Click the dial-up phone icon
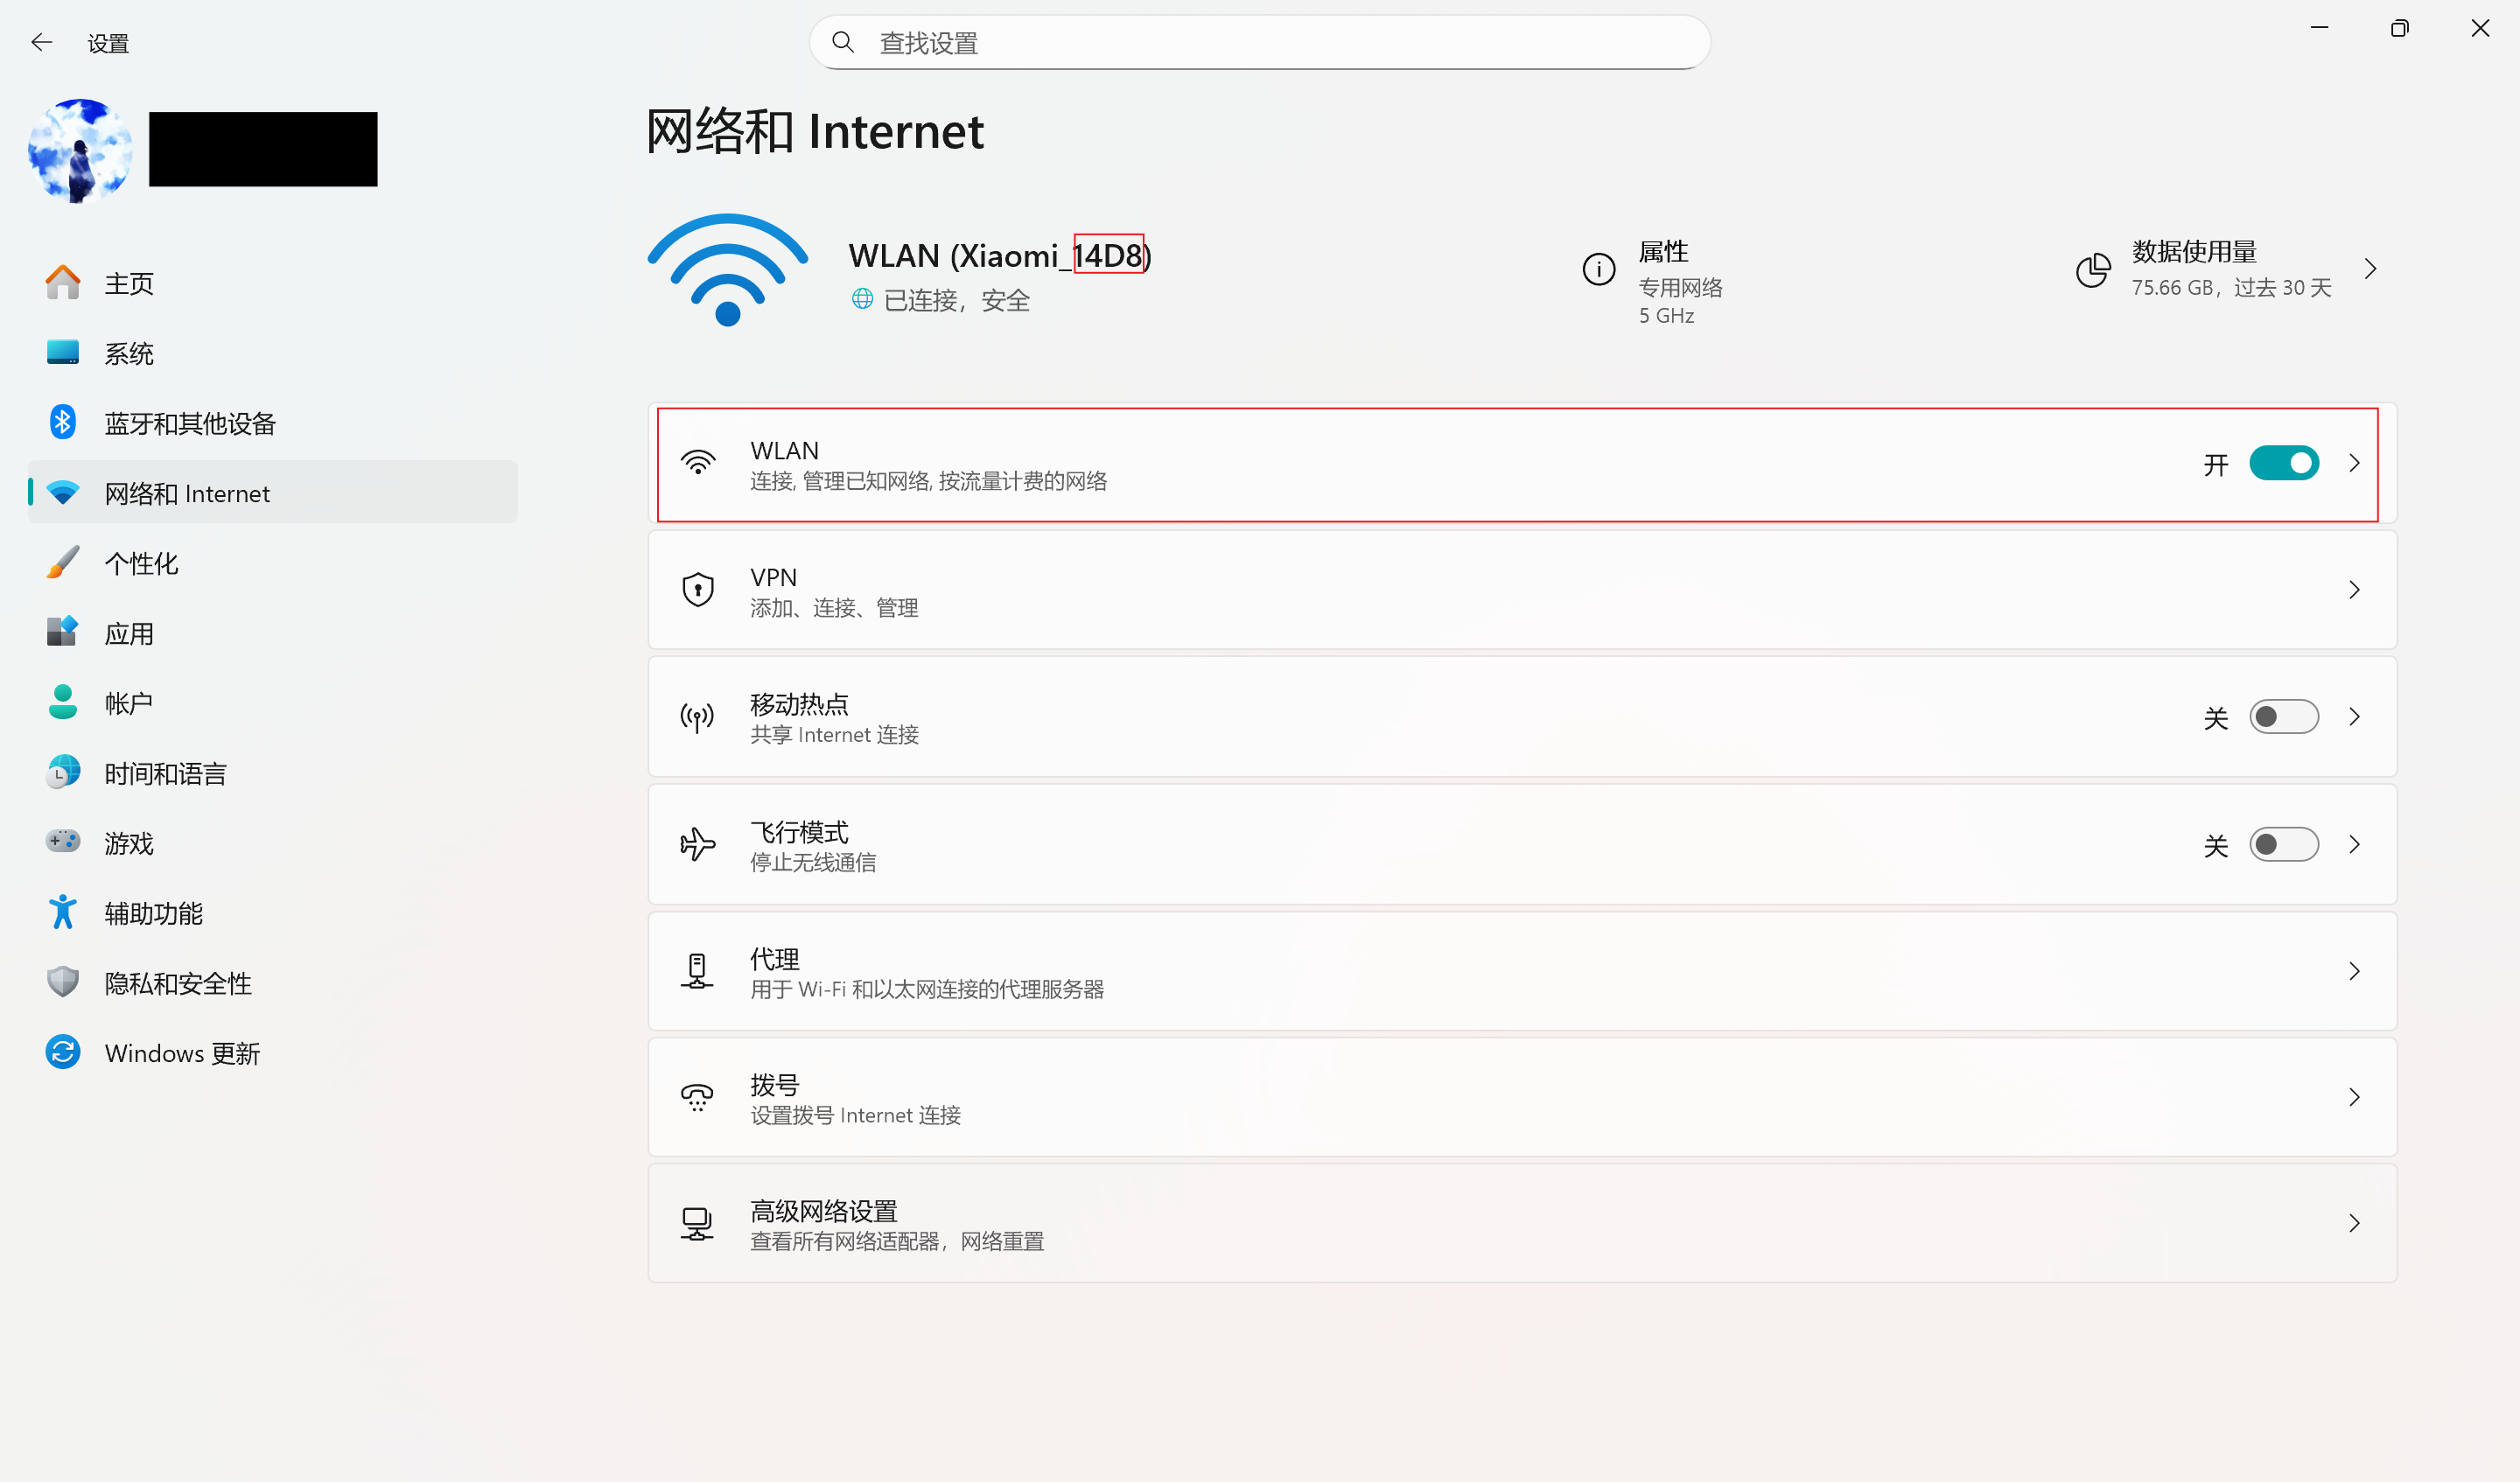 tap(697, 1098)
